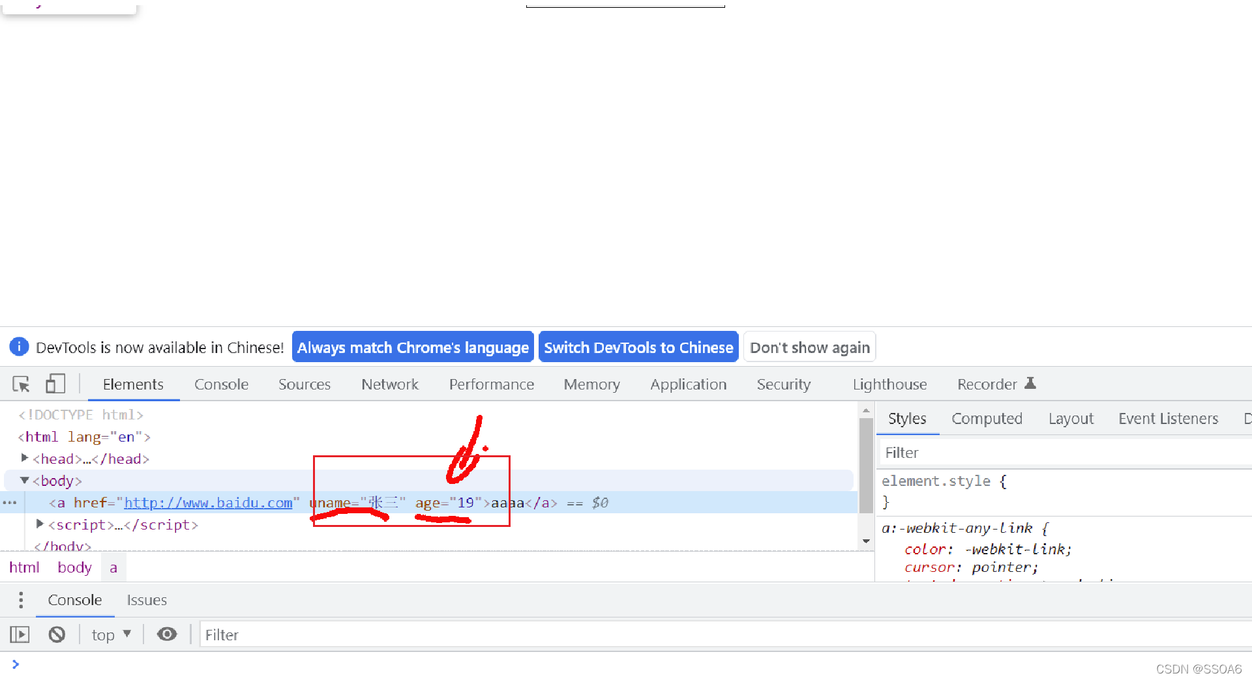
Task: Click the age="19" attribute value
Action: tap(465, 503)
